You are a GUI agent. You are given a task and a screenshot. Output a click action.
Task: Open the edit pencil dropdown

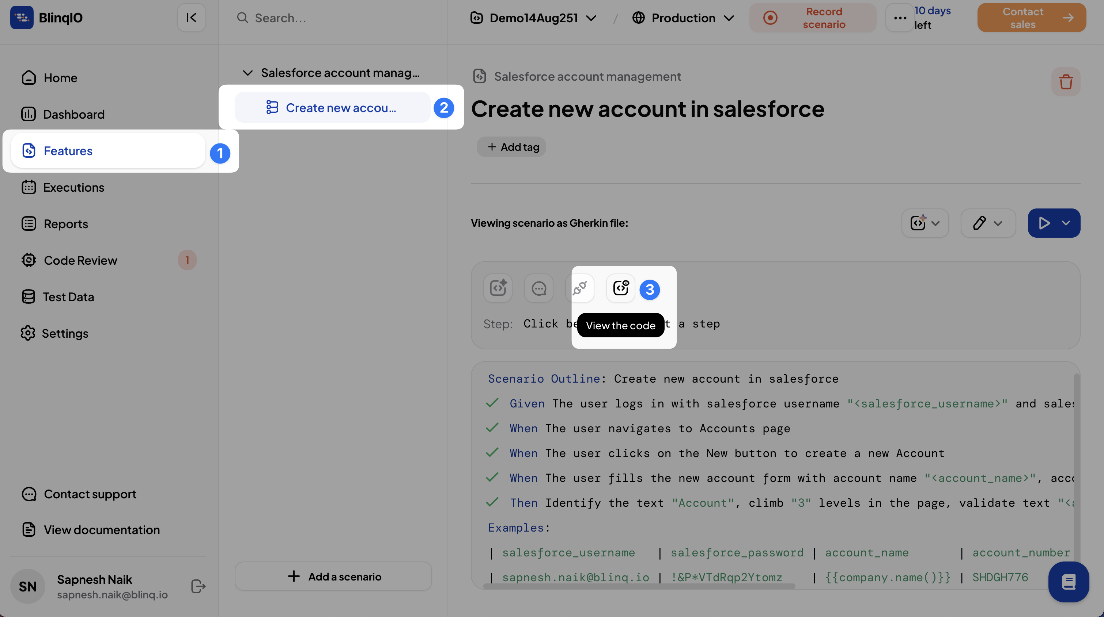988,223
